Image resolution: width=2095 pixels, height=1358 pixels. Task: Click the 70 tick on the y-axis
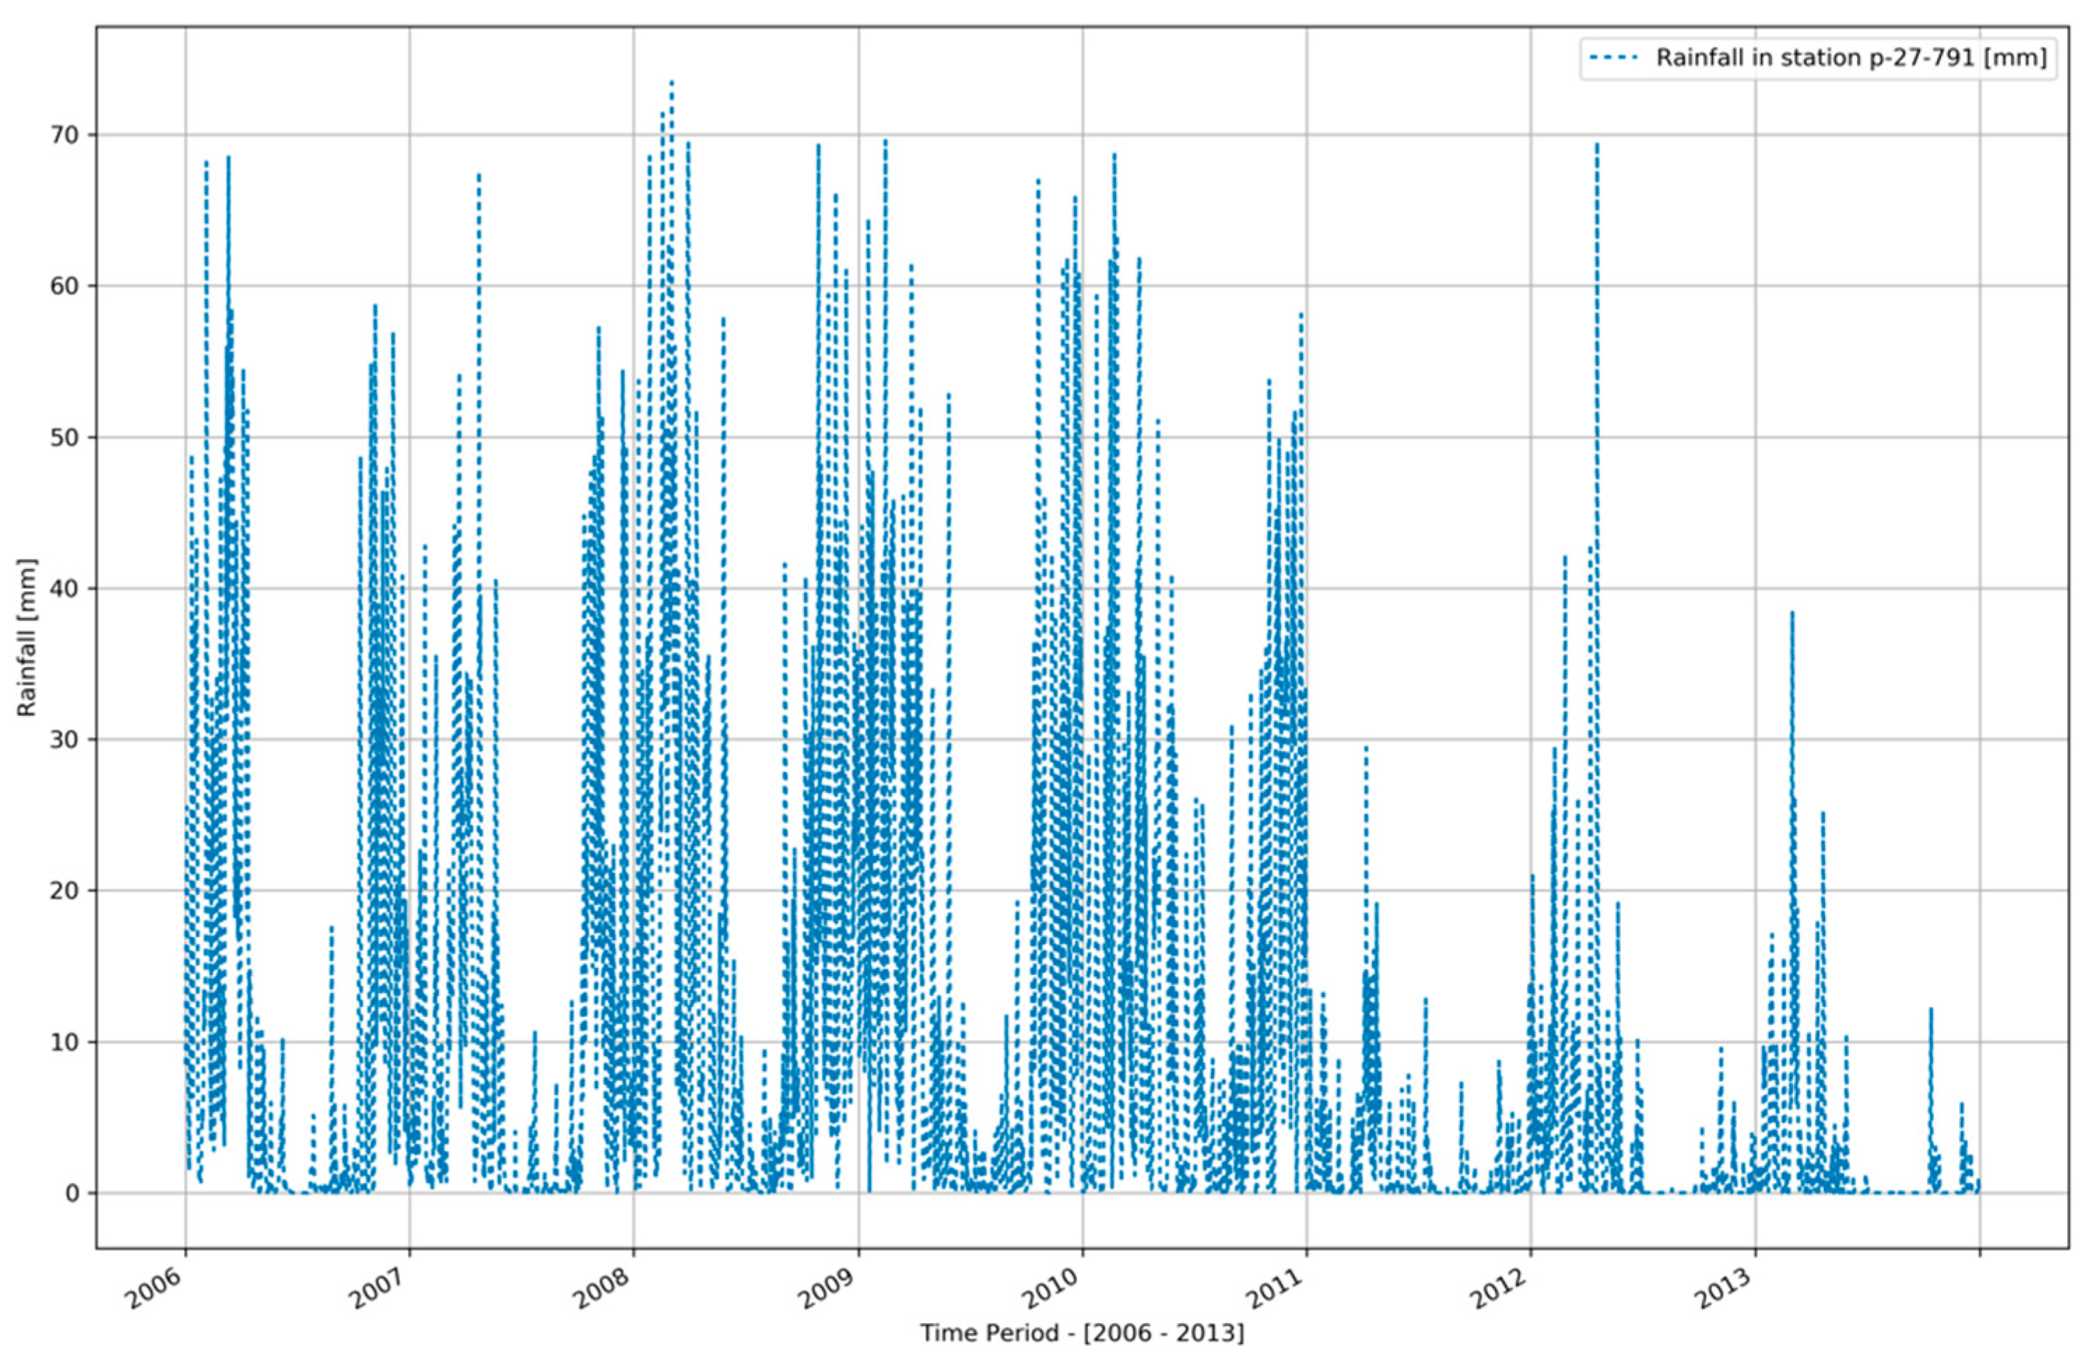tap(65, 135)
